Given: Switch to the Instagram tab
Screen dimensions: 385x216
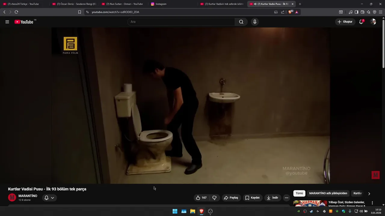Looking at the screenshot, I should (173, 4).
